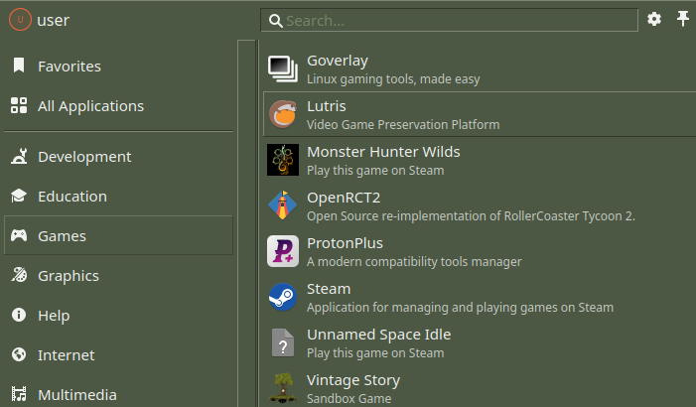Pin the menu open with pin icon
696x407 pixels.
[683, 19]
